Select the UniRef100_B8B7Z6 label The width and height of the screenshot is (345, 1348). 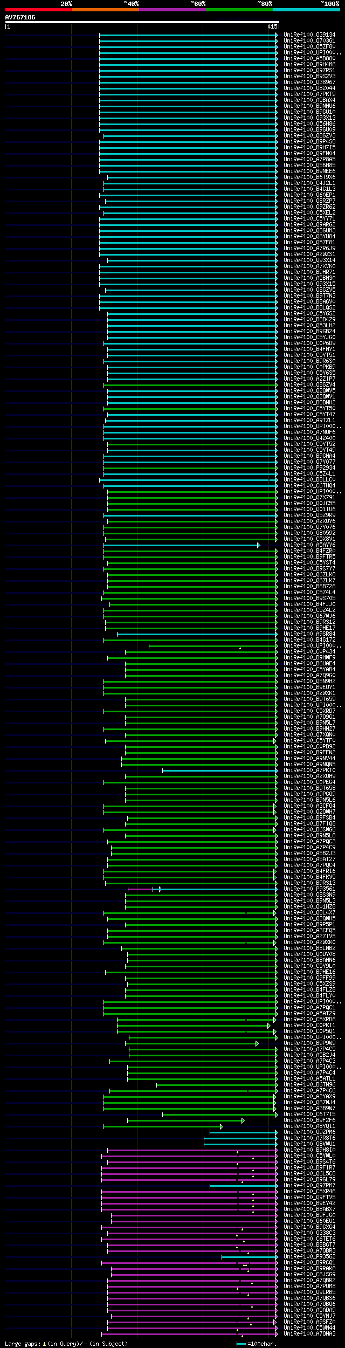tap(309, 587)
